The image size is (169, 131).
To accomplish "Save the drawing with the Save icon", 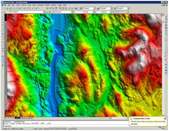I will click(x=10, y=8).
